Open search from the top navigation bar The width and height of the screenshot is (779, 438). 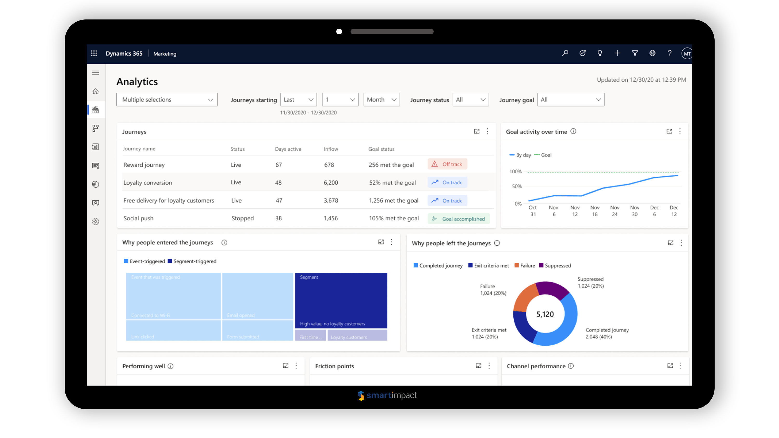pyautogui.click(x=565, y=53)
